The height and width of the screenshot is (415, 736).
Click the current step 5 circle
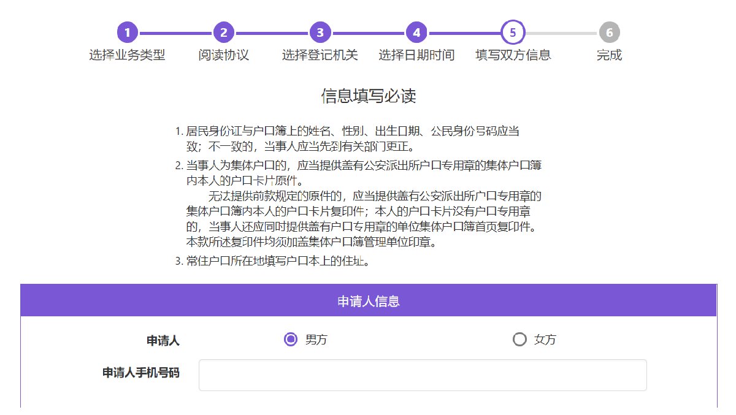coord(513,32)
